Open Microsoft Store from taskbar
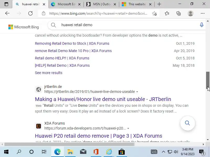This screenshot has height=157, width=210. pos(122,152)
